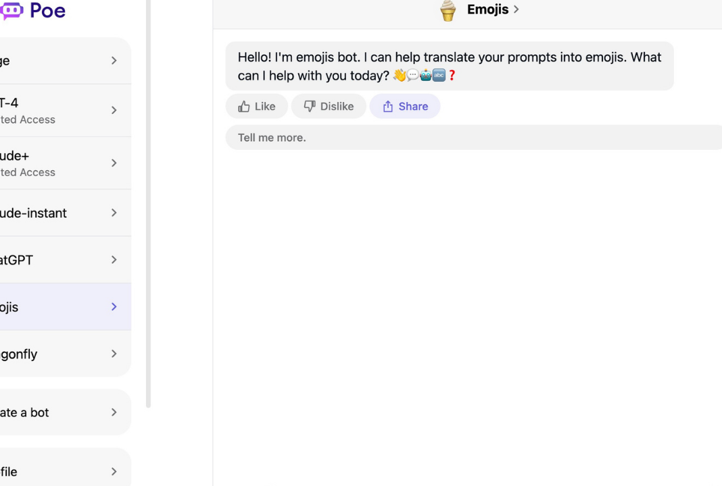Image resolution: width=722 pixels, height=486 pixels.
Task: Click the thumbs-up Like icon
Action: (243, 107)
